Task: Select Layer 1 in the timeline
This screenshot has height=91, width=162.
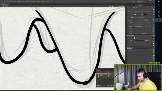Action: tap(101, 77)
